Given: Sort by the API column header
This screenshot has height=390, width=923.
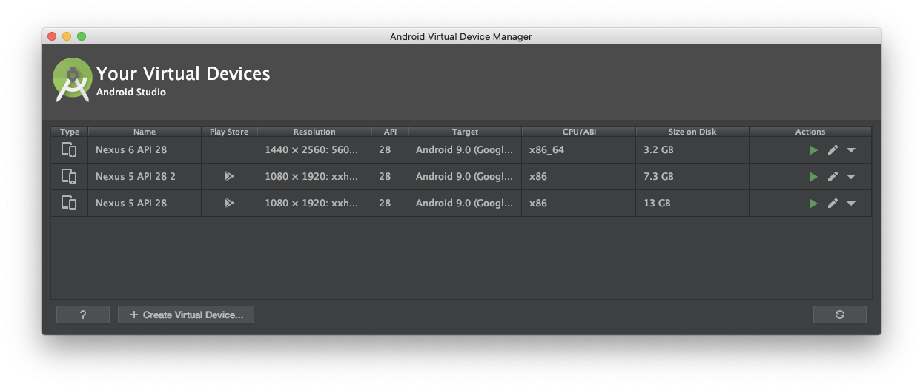Looking at the screenshot, I should pyautogui.click(x=390, y=132).
